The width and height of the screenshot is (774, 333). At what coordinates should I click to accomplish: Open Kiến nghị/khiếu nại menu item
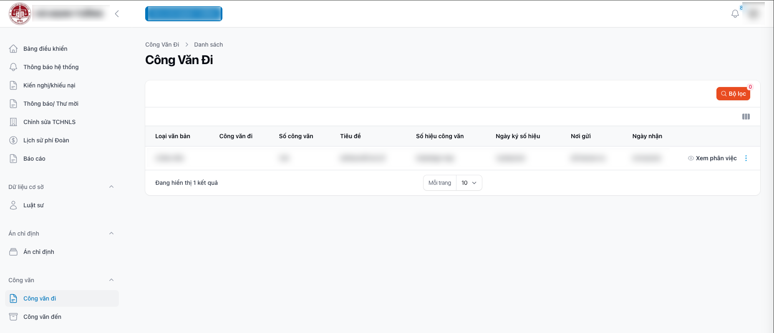point(49,85)
